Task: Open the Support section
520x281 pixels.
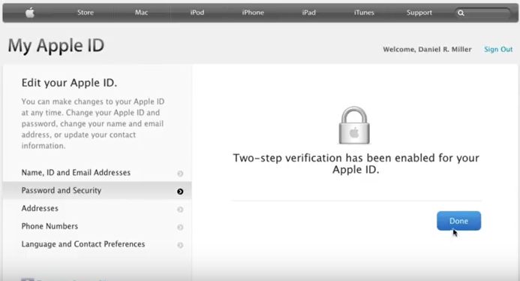Action: [419, 13]
